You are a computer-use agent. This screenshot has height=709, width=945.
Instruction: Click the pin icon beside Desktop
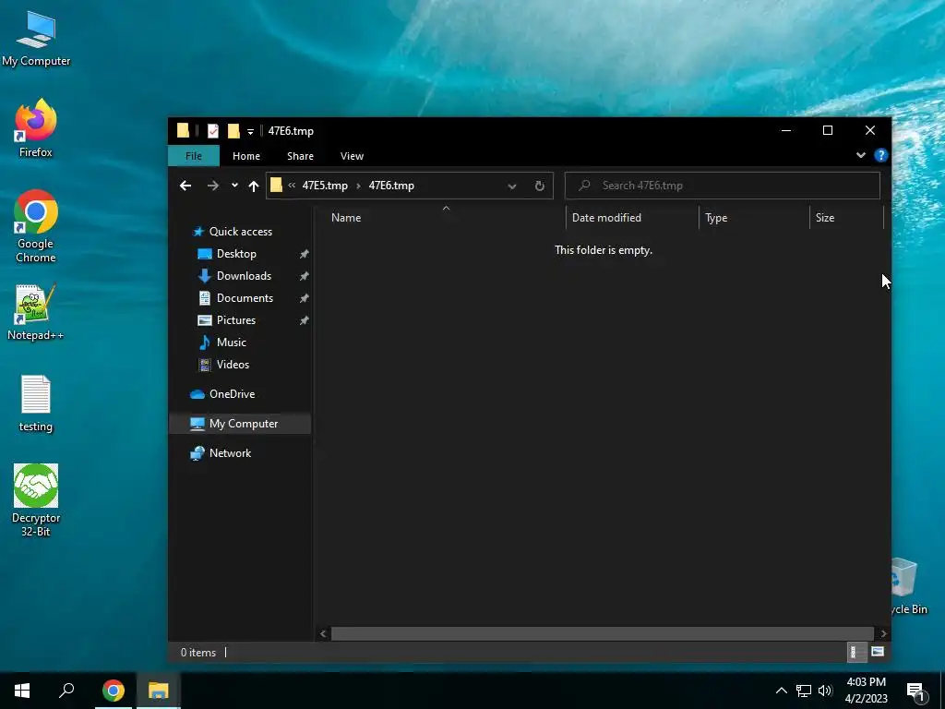305,255
